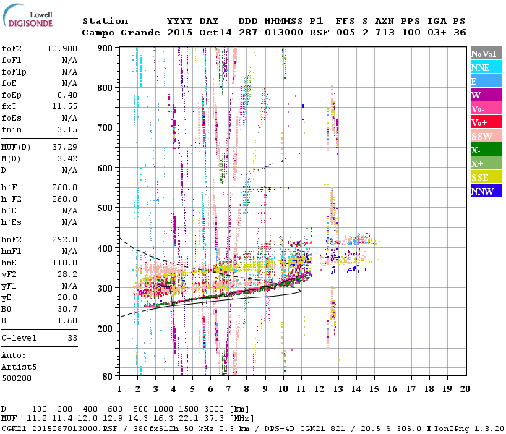Click the E light-blue legend swatch
Image resolution: width=506 pixels, height=434 pixels.
coord(486,81)
